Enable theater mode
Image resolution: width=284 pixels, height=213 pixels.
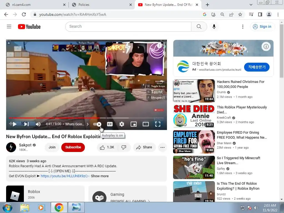[146, 124]
